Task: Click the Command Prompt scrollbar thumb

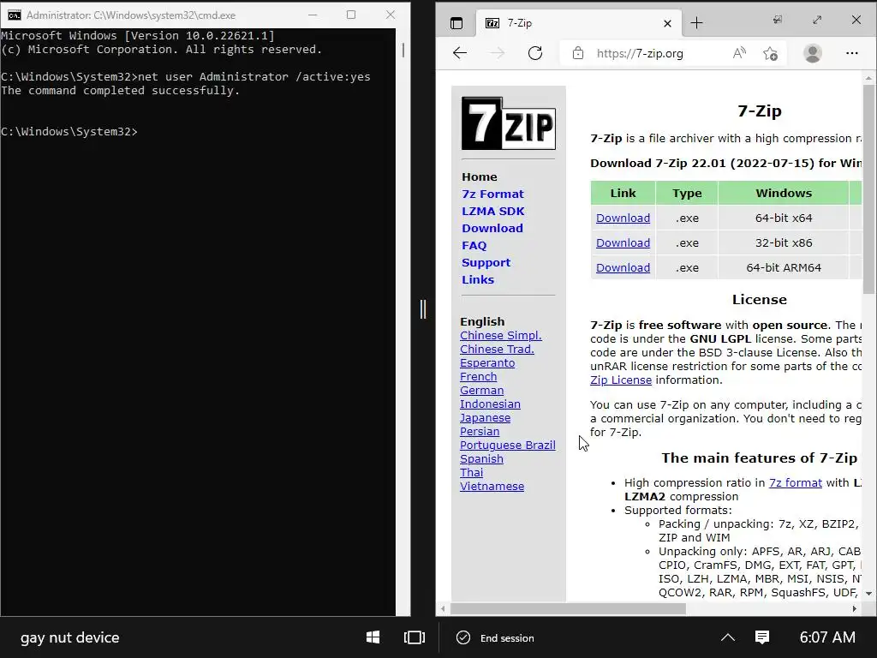Action: coord(403,51)
